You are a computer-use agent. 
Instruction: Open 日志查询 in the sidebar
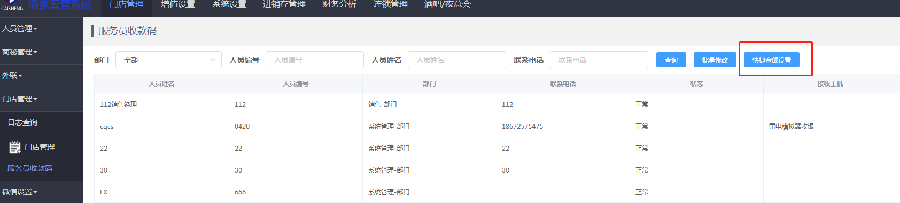click(x=22, y=122)
